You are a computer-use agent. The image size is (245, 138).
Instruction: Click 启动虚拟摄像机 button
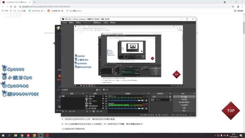click(x=184, y=102)
